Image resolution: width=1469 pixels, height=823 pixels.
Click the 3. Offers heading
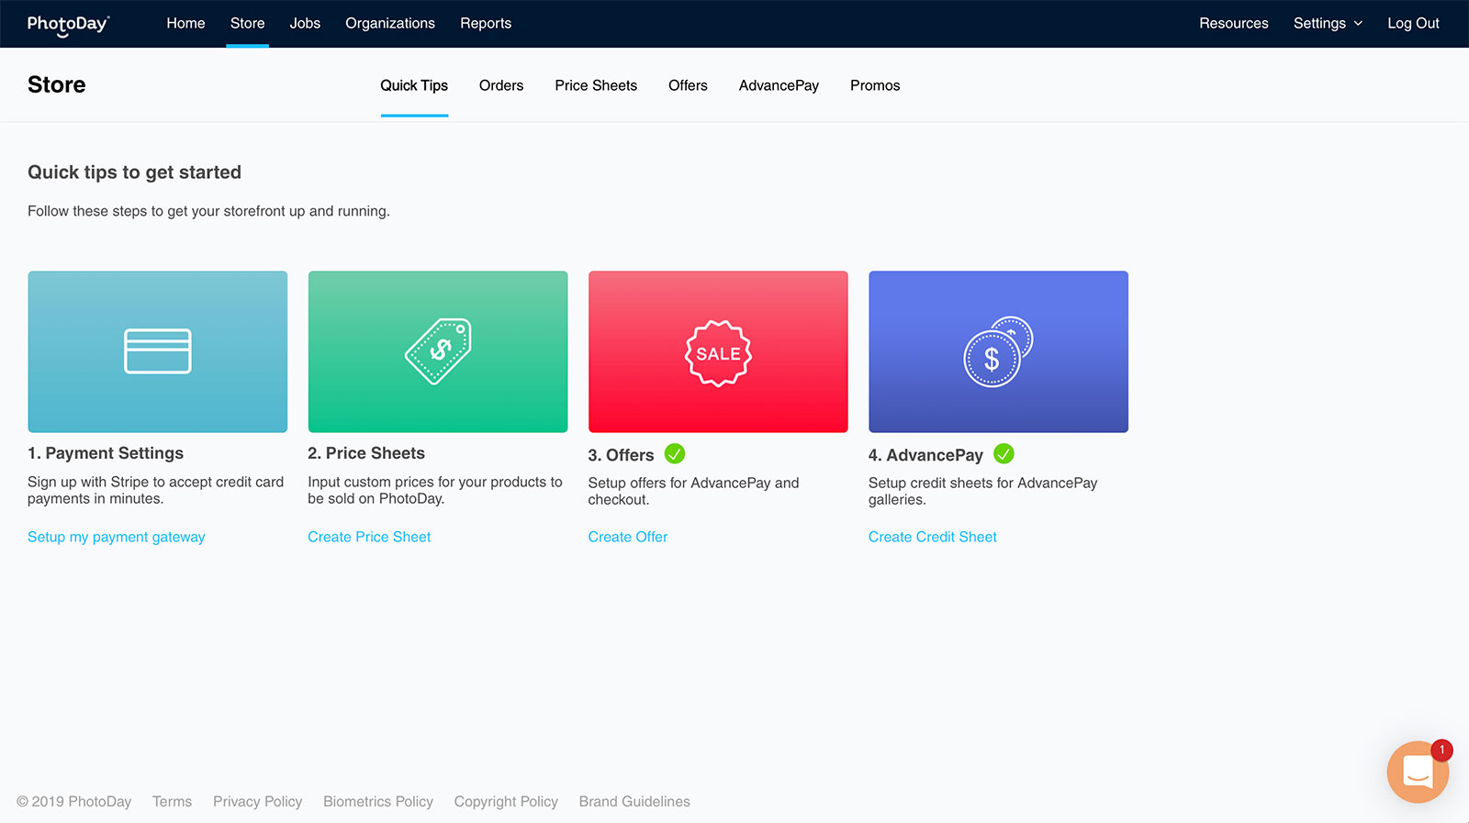tap(622, 455)
